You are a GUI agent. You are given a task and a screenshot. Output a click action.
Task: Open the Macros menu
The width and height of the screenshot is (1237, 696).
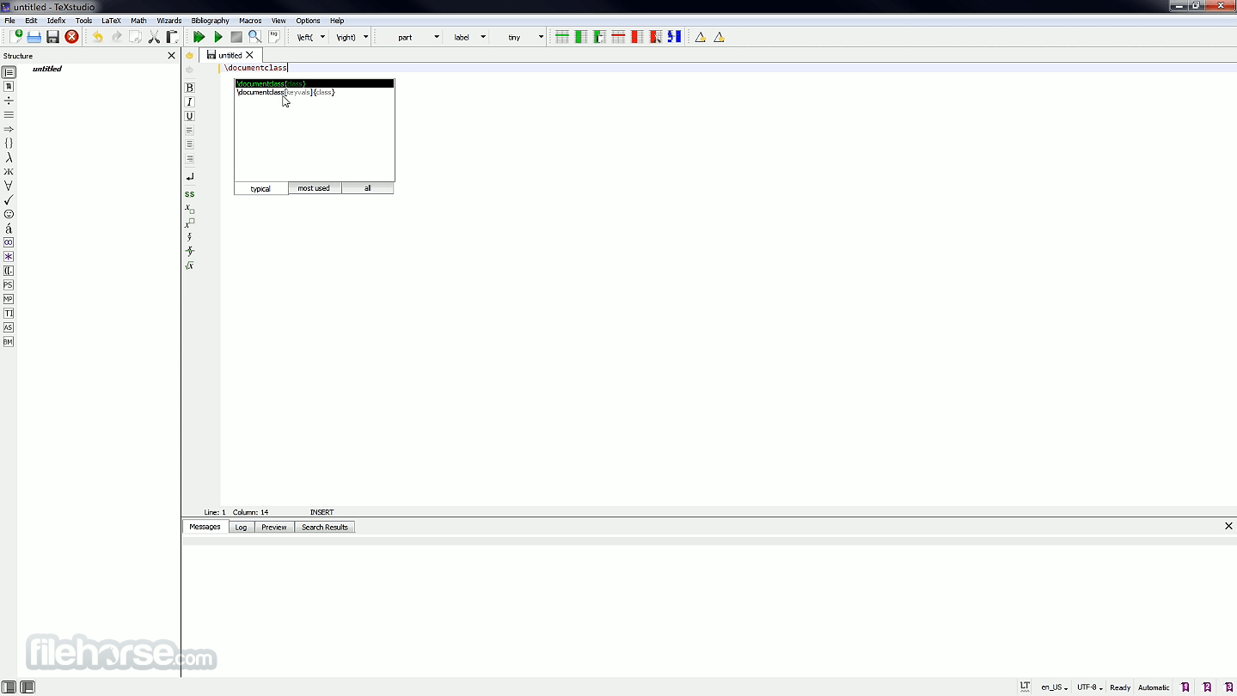[x=250, y=21]
